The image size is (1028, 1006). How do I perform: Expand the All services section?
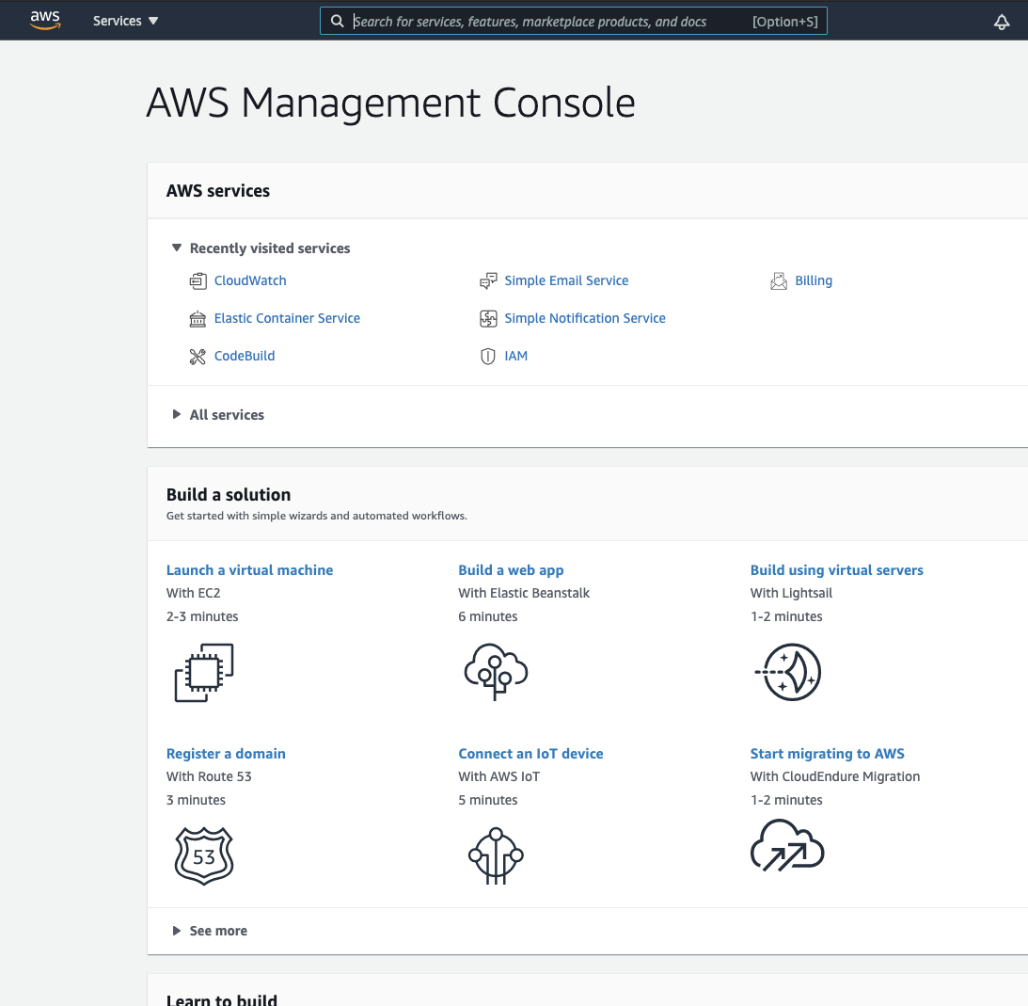click(177, 415)
